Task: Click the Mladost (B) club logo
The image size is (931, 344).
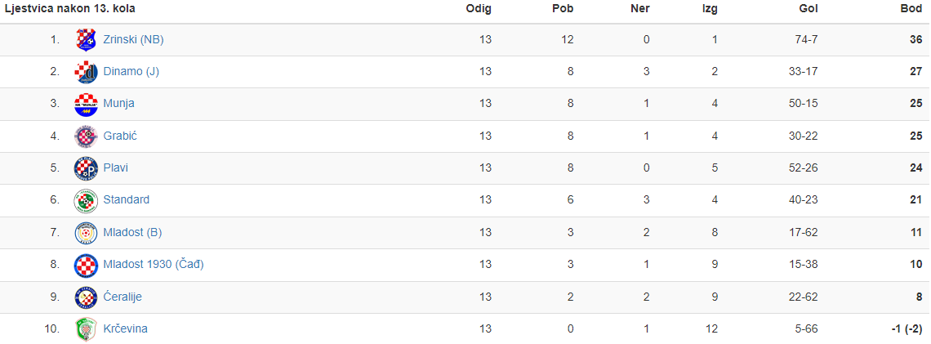Action: coord(86,232)
